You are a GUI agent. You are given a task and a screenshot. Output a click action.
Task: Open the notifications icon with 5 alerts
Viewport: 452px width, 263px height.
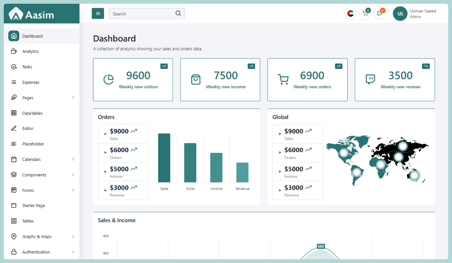(379, 14)
